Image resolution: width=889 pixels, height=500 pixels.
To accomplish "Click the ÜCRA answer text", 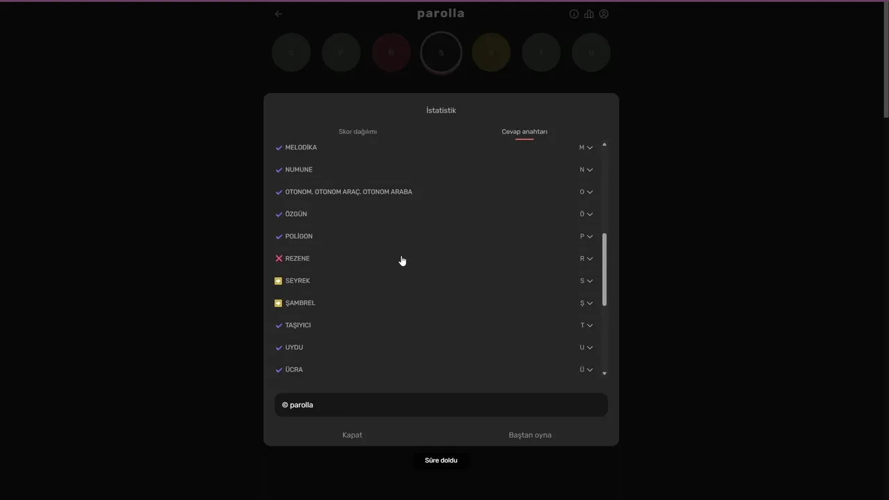I will click(x=294, y=370).
